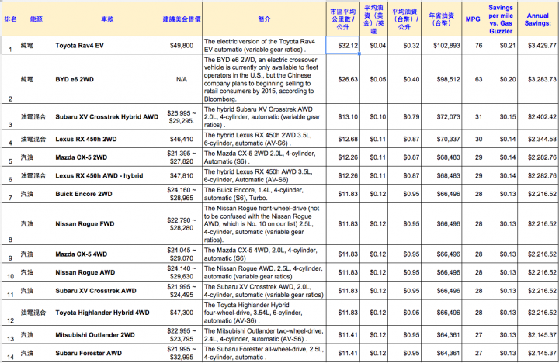Click the $0.21 savings per mile cell

coord(501,45)
